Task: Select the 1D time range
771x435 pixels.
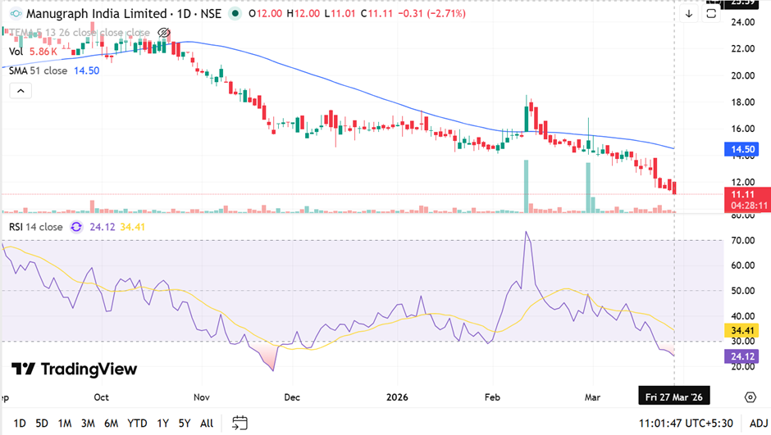Action: [20, 423]
